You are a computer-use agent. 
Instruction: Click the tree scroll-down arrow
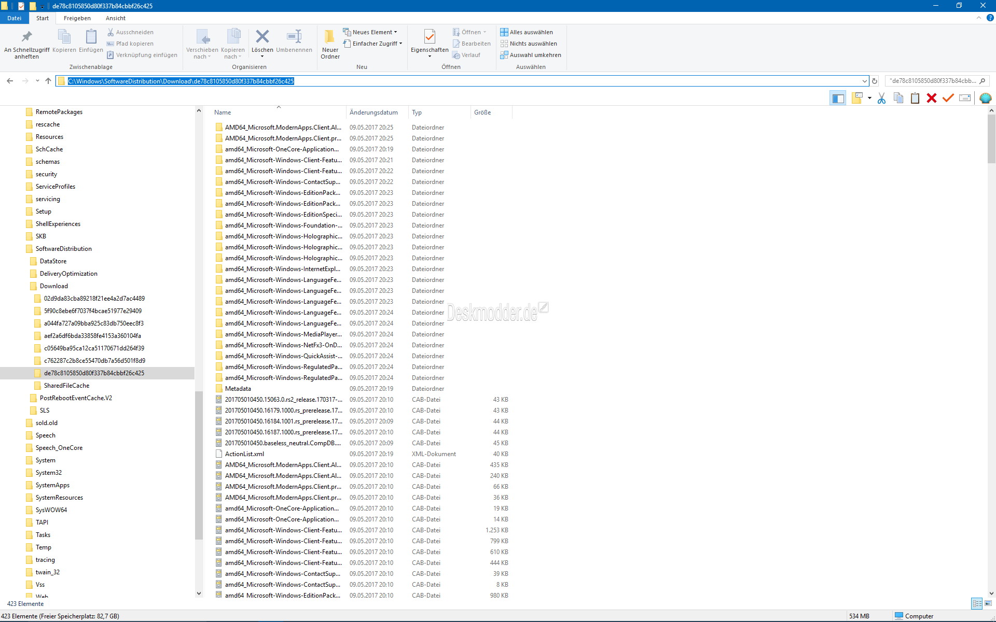click(x=199, y=593)
